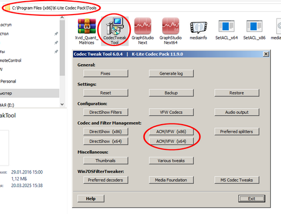
Task: Click the navigation pane scroll down arrow
Action: coord(62,104)
